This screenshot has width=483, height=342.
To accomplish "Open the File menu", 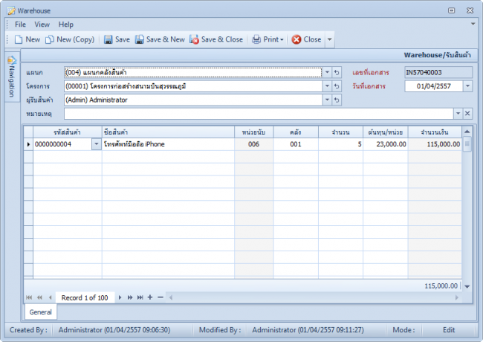I will click(20, 25).
